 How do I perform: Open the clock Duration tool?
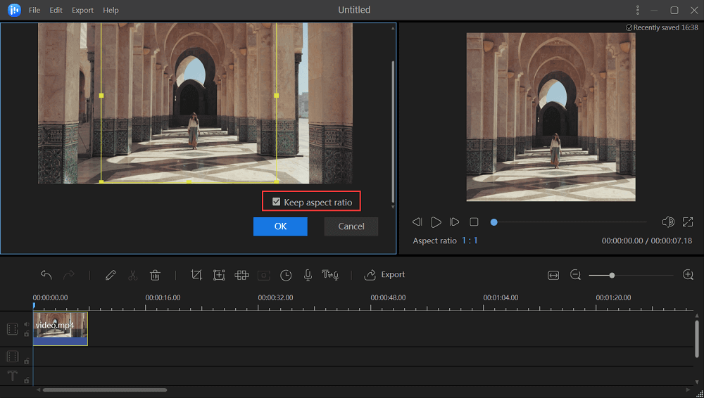(286, 275)
